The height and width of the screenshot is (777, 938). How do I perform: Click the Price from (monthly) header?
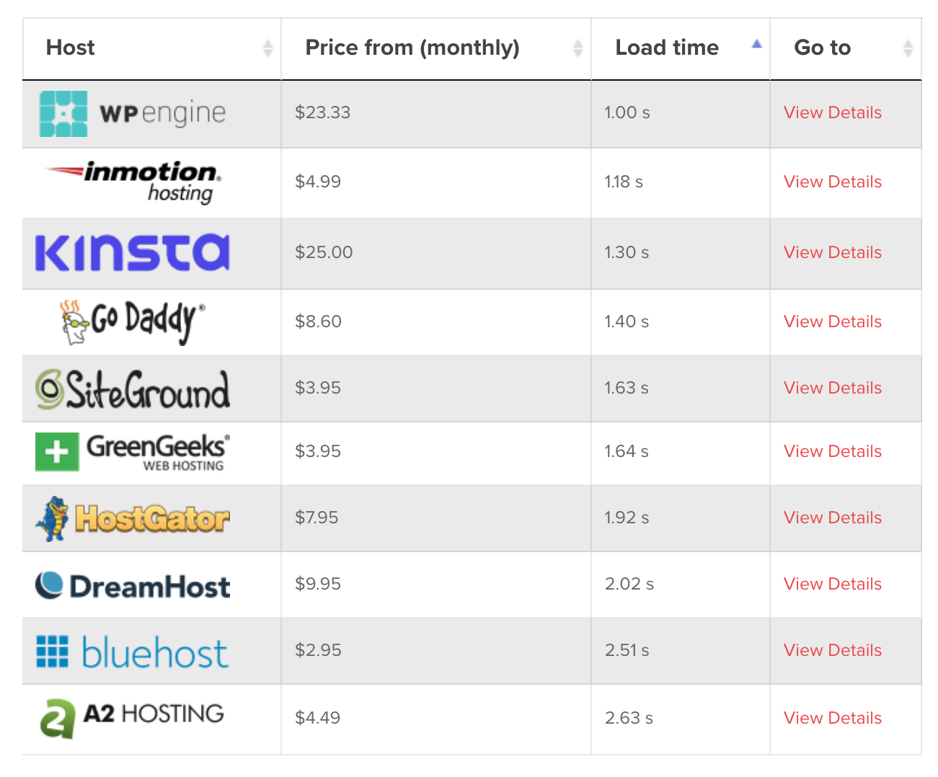[413, 48]
